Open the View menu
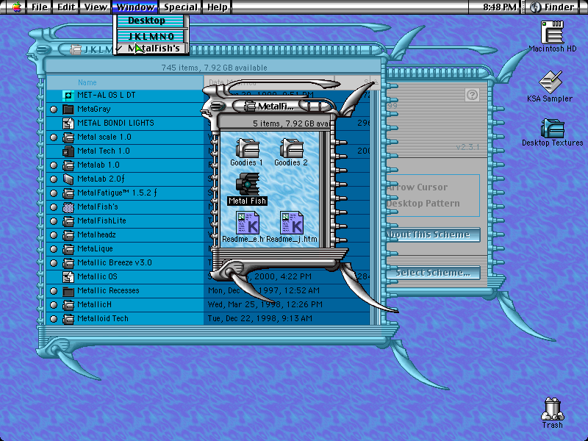 [x=96, y=7]
